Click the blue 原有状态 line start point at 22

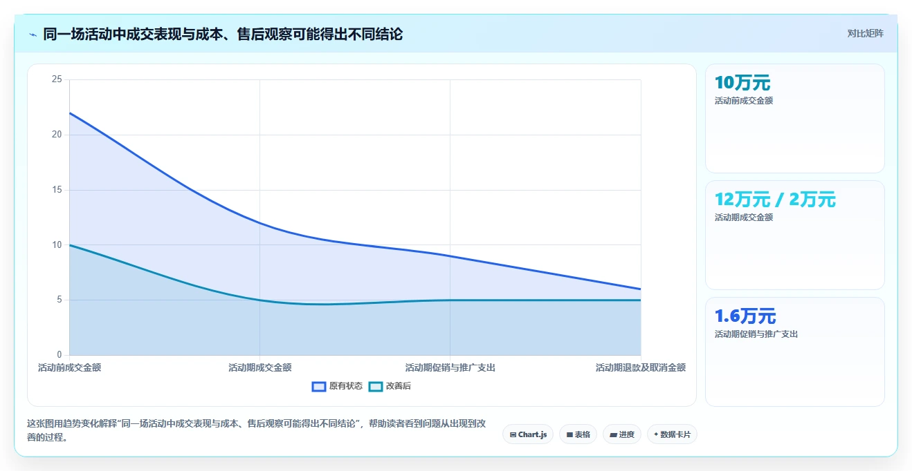(70, 113)
